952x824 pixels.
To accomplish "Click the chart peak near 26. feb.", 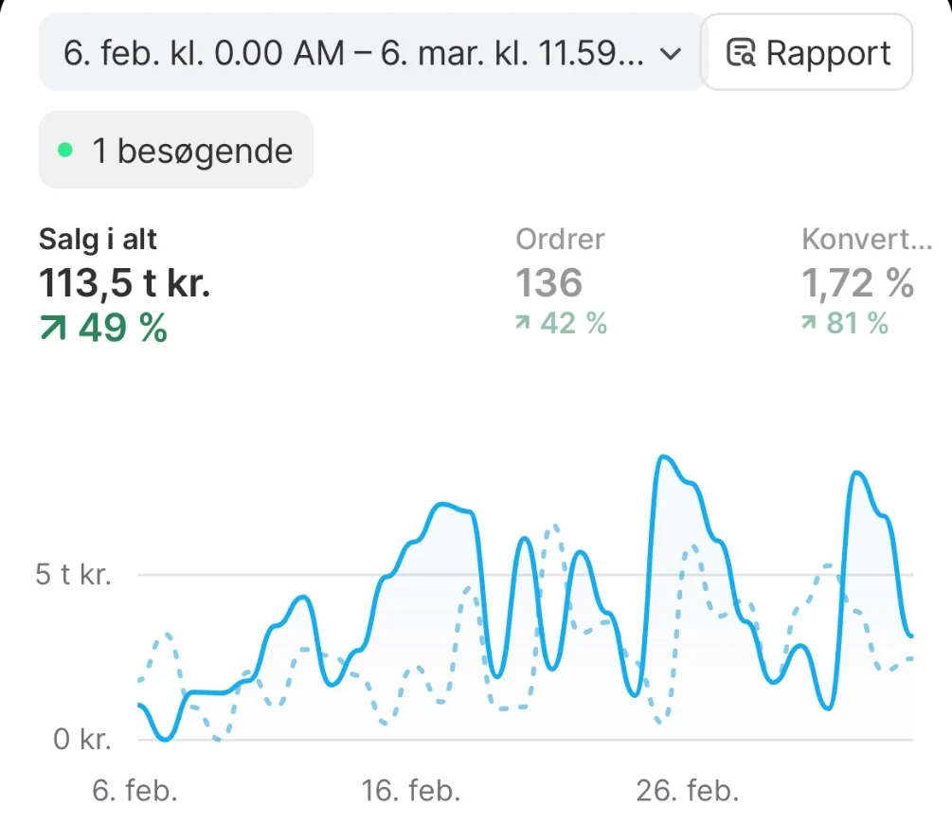I will (664, 457).
